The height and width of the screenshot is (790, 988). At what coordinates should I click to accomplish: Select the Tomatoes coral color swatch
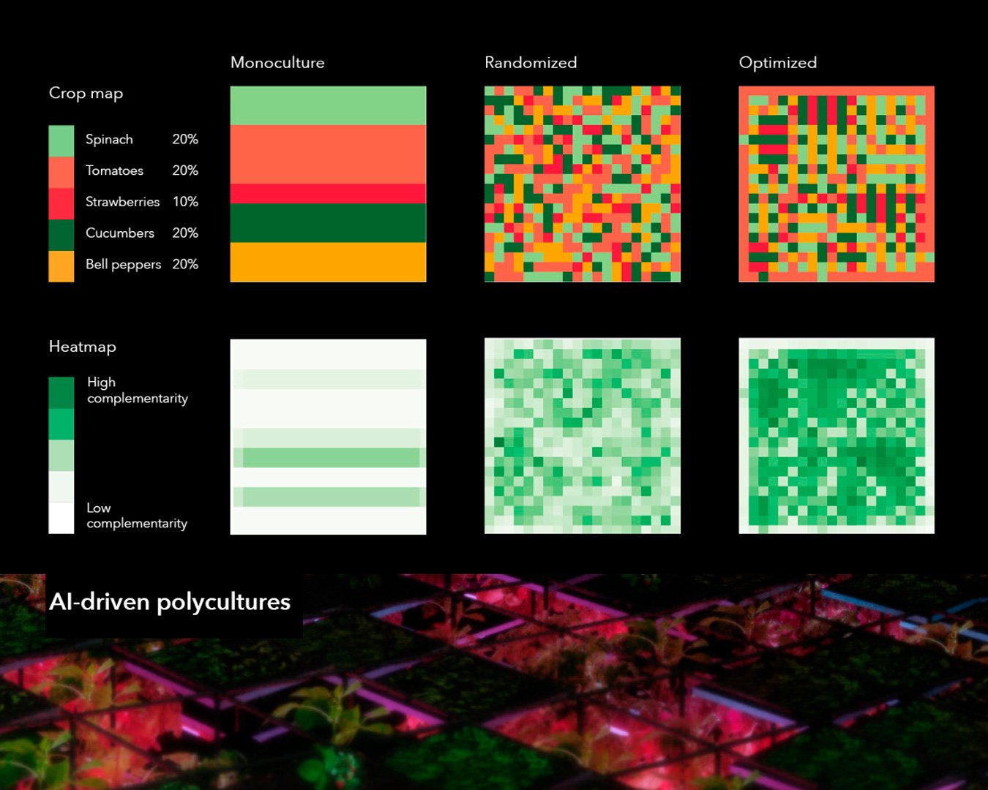coord(61,172)
